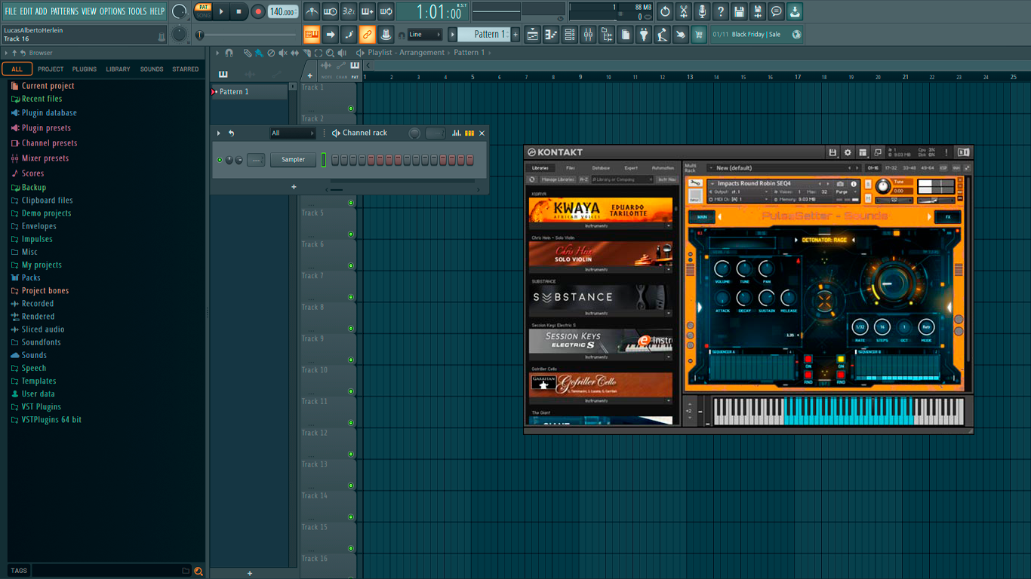
Task: Open channel rack graph editor icon
Action: click(x=457, y=133)
